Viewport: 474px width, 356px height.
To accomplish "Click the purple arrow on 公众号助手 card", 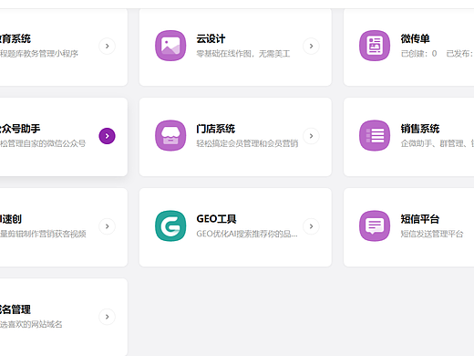I will pyautogui.click(x=107, y=136).
